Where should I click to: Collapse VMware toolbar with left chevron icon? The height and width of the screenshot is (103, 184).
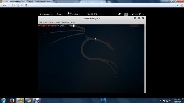coord(177,5)
